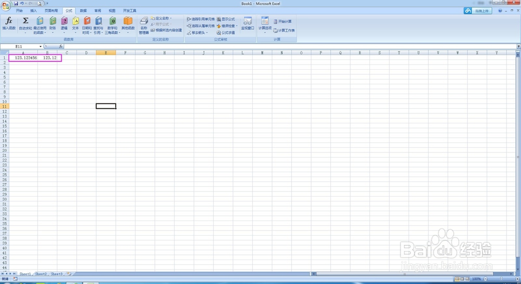Jump to the last sheet navigation arrow
521x284 pixels.
[x=15, y=274]
